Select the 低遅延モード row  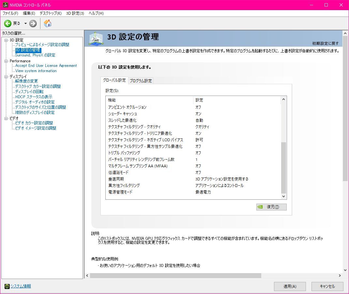(x=193, y=172)
